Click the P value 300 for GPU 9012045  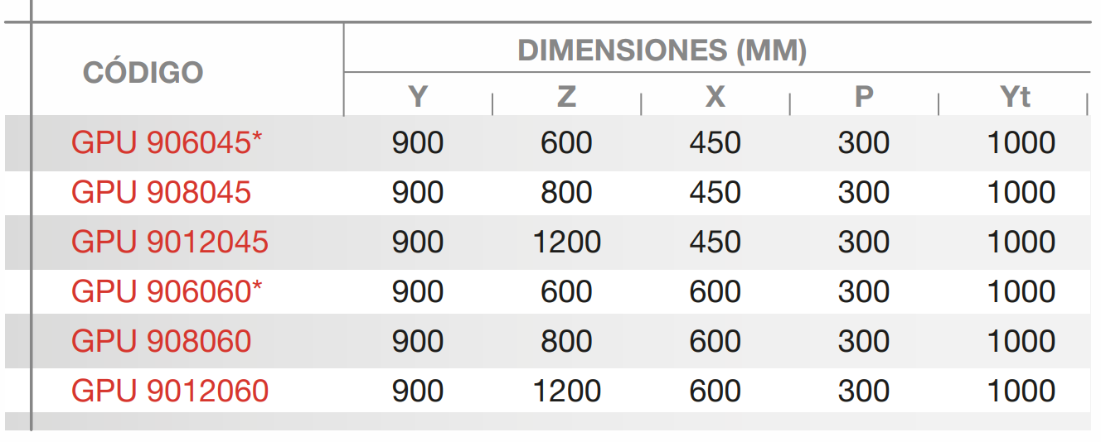click(864, 243)
